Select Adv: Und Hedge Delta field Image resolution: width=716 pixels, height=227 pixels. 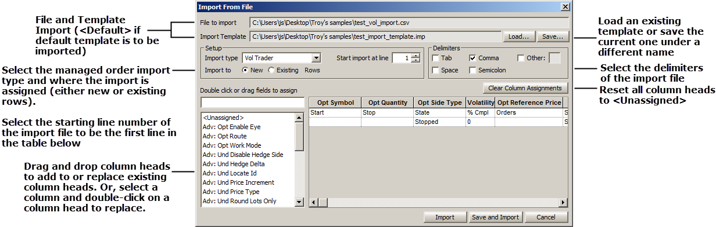click(248, 164)
